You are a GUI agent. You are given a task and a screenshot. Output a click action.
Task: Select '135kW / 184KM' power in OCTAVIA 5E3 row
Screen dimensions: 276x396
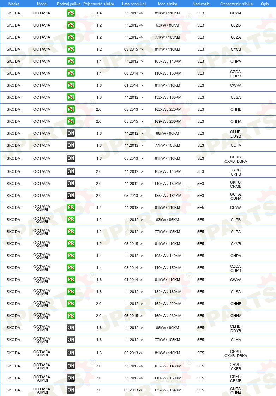pyautogui.click(x=168, y=196)
